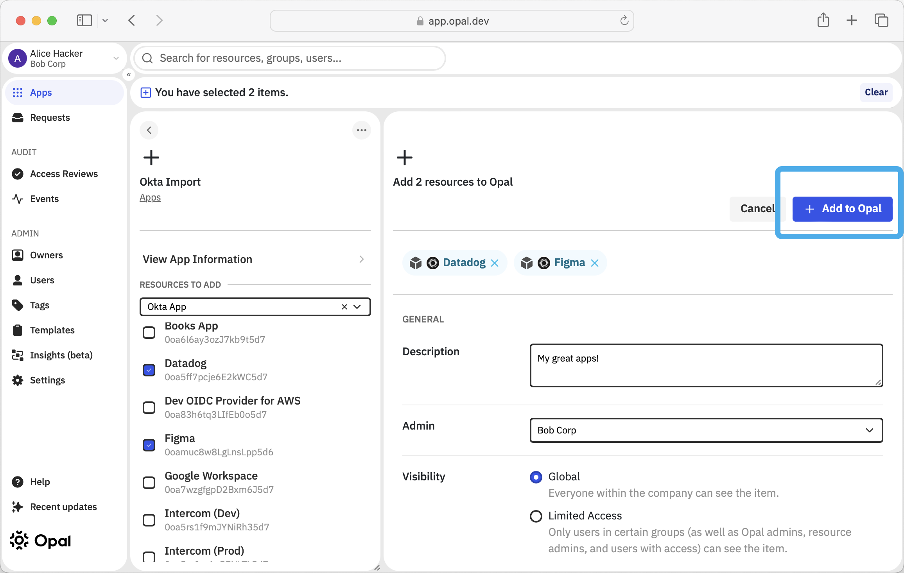The image size is (904, 573).
Task: Click the Cancel button
Action: 758,209
